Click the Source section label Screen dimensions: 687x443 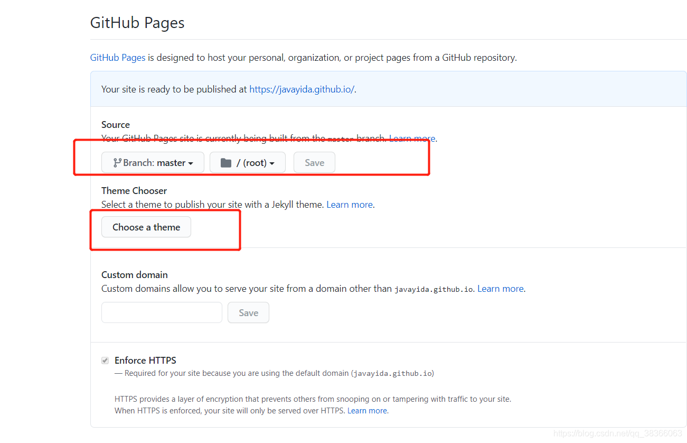[x=116, y=125]
